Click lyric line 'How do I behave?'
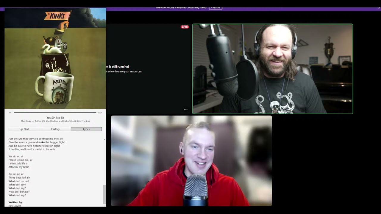Screen dimensions: 381x214 coord(19,192)
